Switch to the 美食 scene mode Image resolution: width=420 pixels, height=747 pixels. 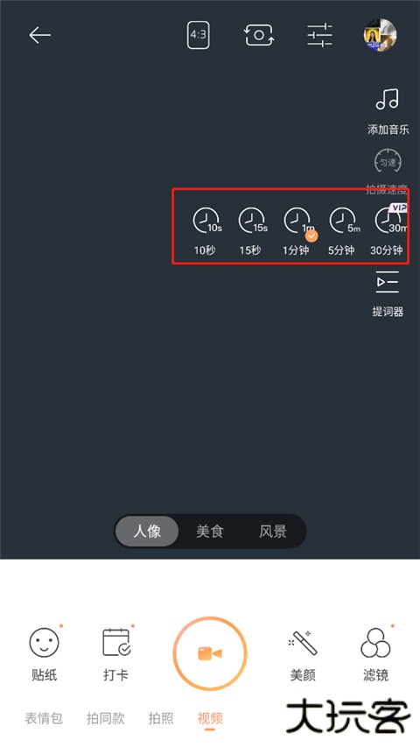click(209, 532)
